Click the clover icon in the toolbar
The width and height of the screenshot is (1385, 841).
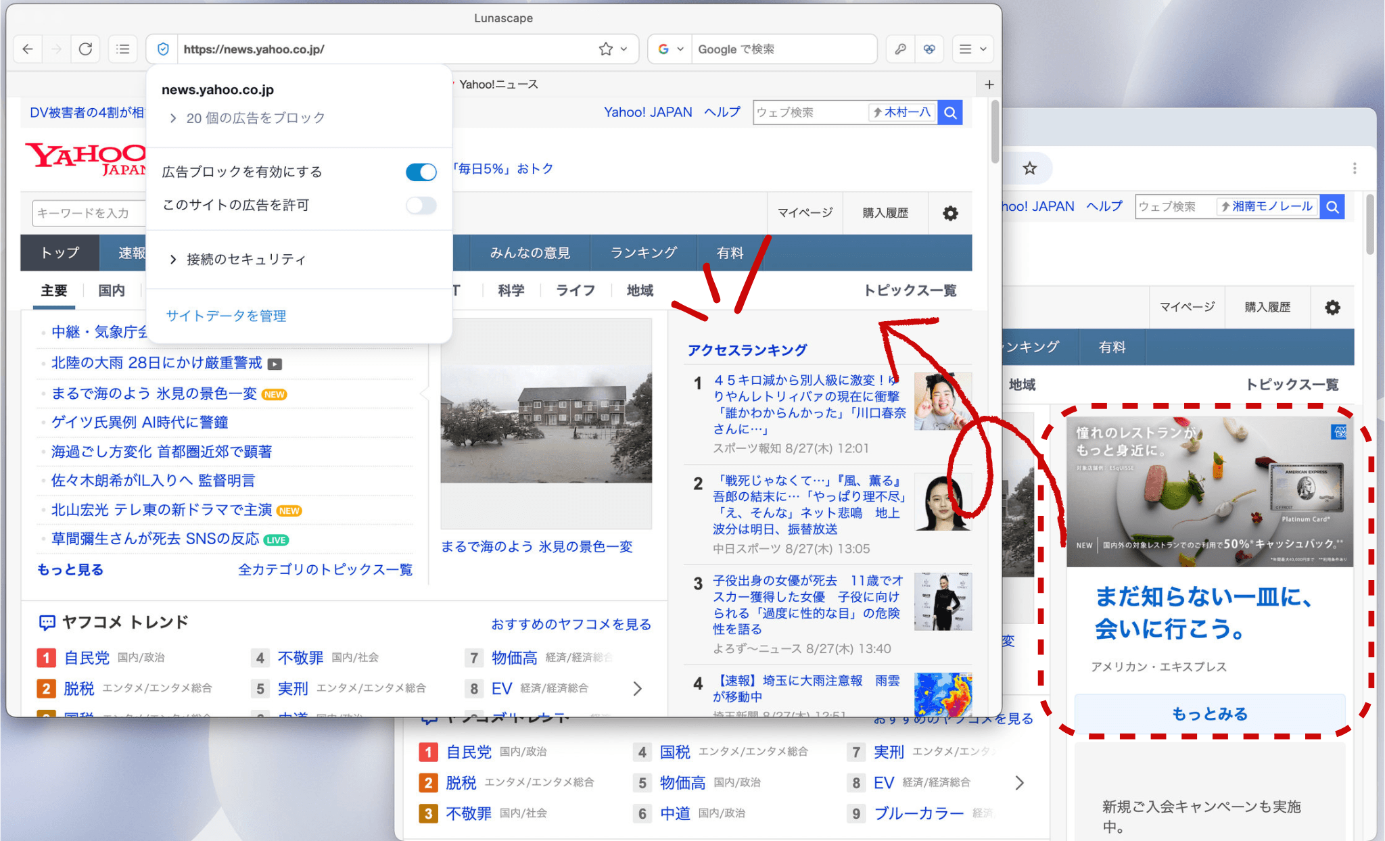(930, 49)
